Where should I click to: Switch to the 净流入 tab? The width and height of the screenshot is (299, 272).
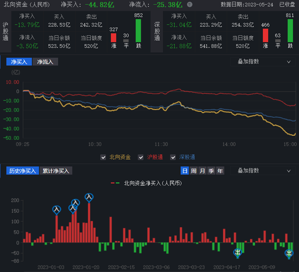[45, 62]
